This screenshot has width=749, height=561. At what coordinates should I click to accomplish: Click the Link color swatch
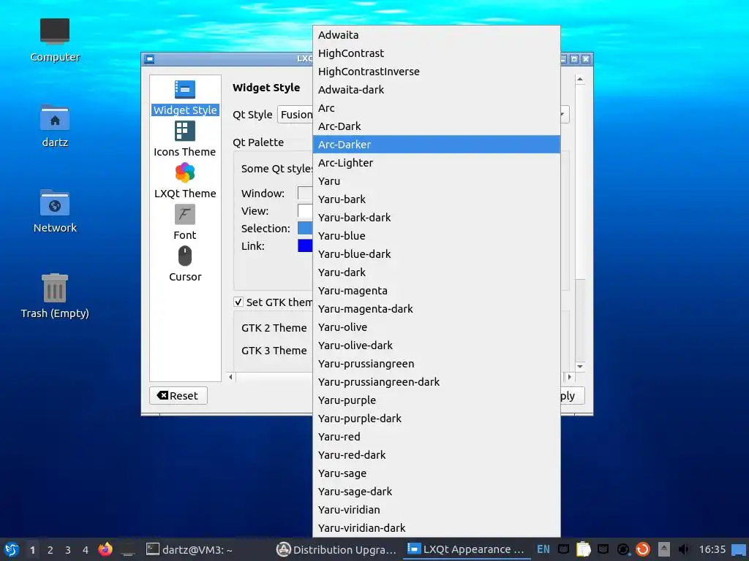[x=305, y=245]
